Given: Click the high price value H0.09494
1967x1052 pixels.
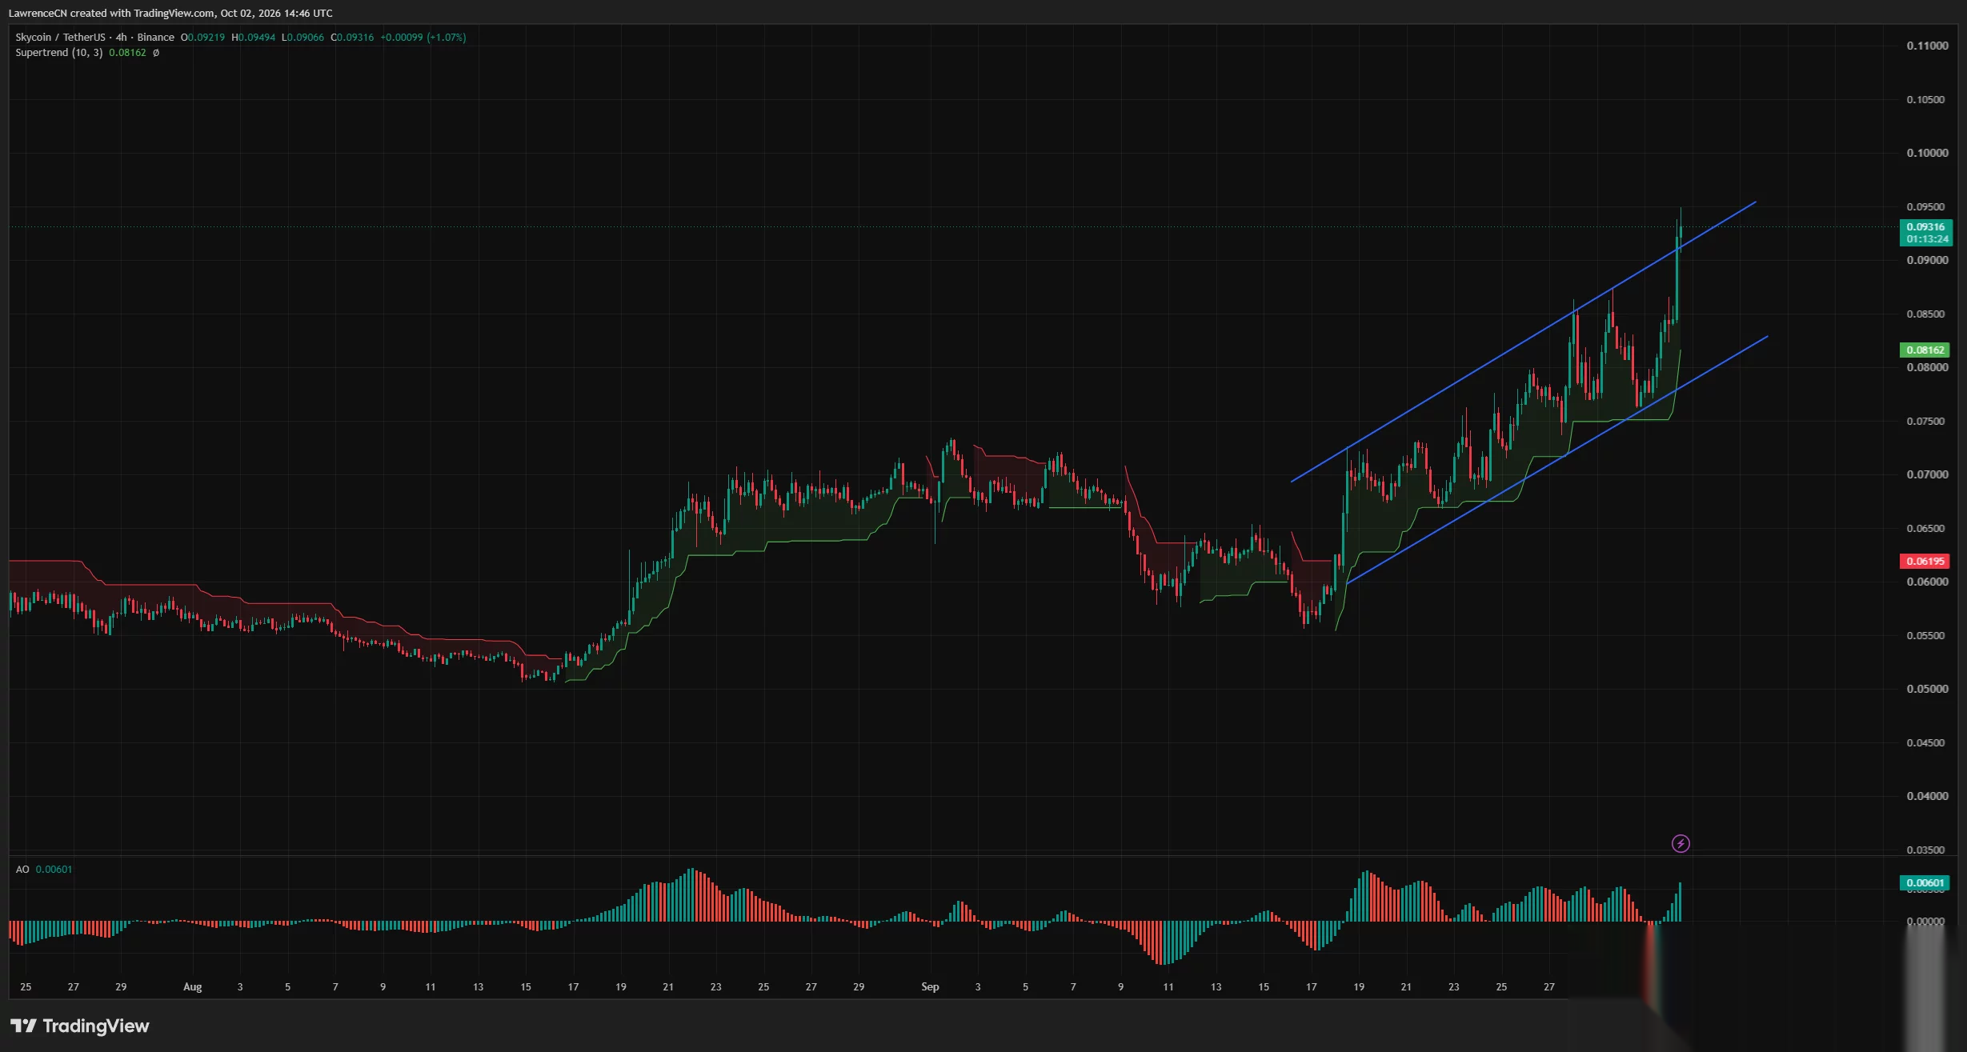Looking at the screenshot, I should coord(253,37).
